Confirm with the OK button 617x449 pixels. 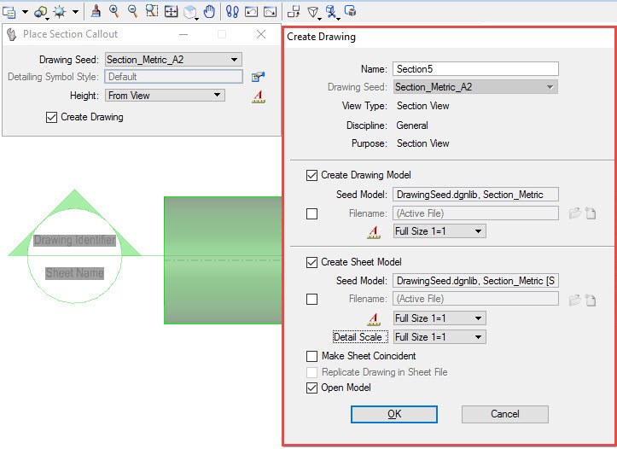click(394, 414)
